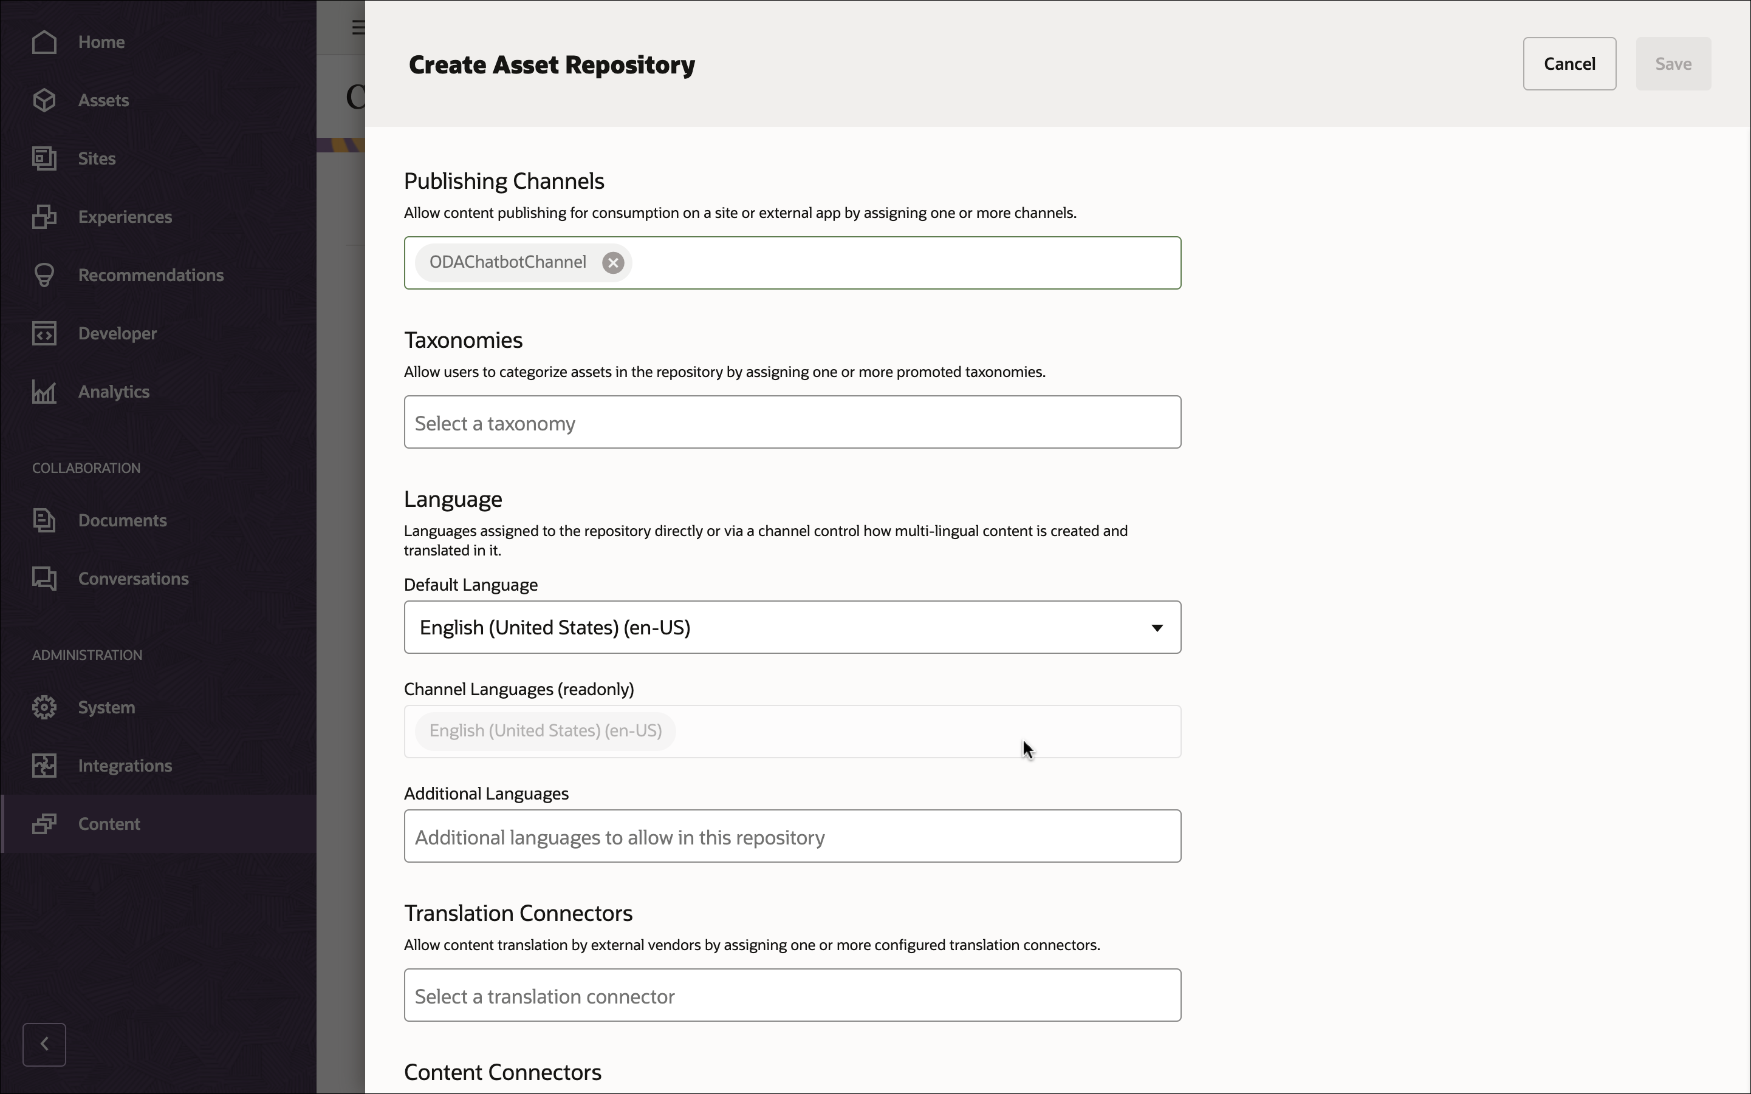This screenshot has height=1094, width=1751.
Task: Navigate to the Content menu item
Action: click(x=109, y=823)
